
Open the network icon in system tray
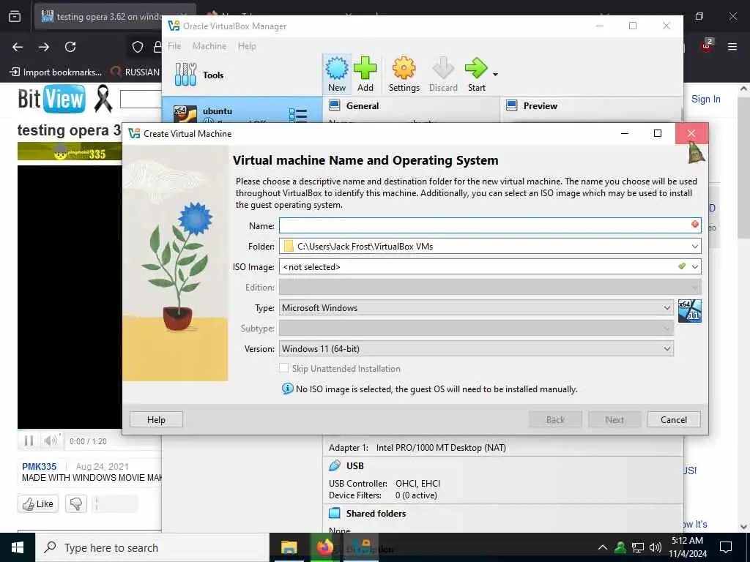click(638, 547)
